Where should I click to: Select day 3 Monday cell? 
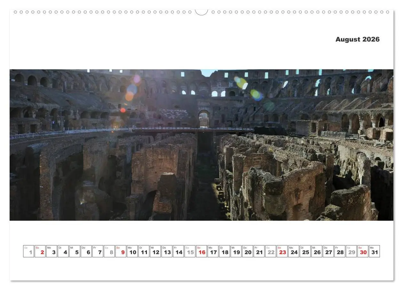(x=51, y=251)
